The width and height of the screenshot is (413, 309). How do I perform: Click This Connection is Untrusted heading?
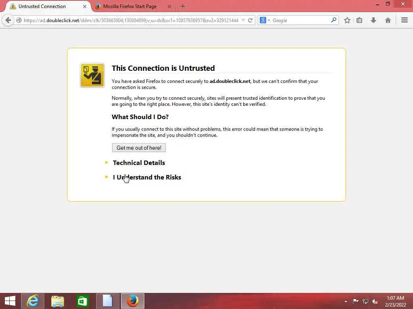pos(163,68)
